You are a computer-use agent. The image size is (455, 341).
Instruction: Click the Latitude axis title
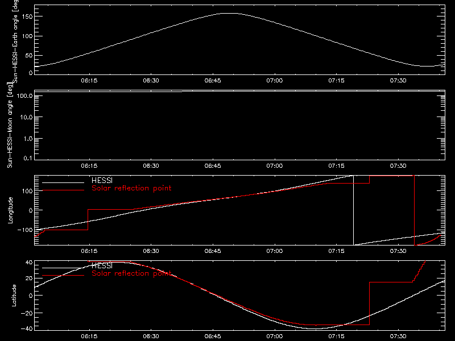coord(14,296)
